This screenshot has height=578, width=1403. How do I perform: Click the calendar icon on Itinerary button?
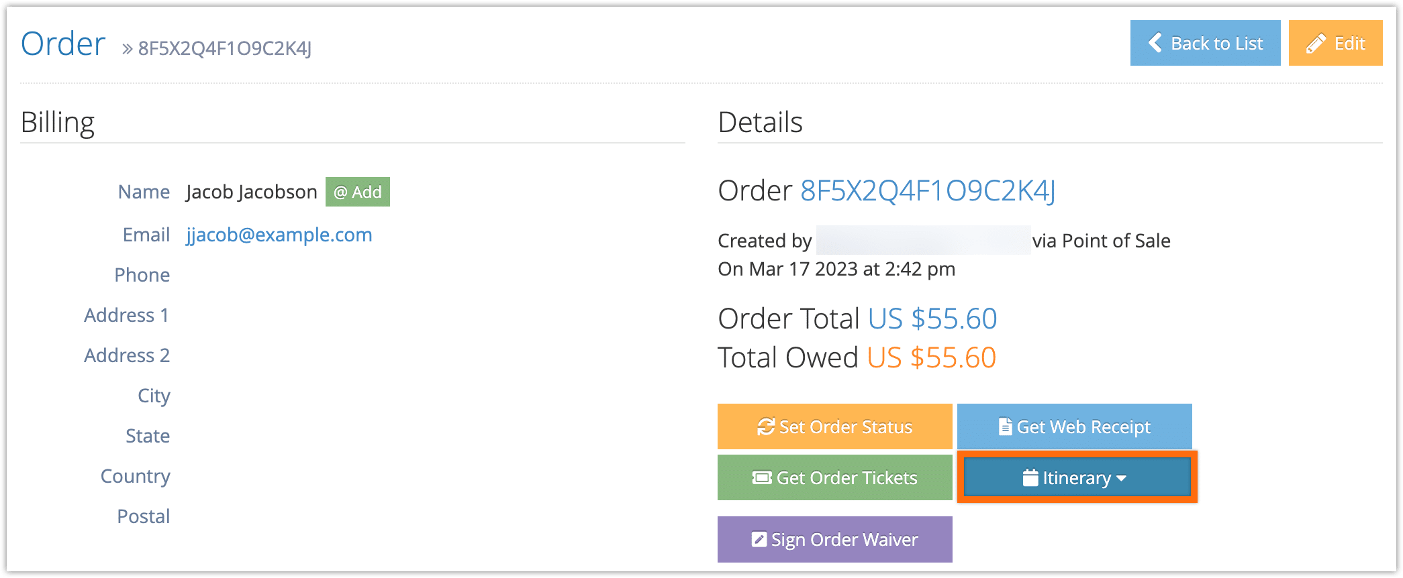click(1030, 477)
